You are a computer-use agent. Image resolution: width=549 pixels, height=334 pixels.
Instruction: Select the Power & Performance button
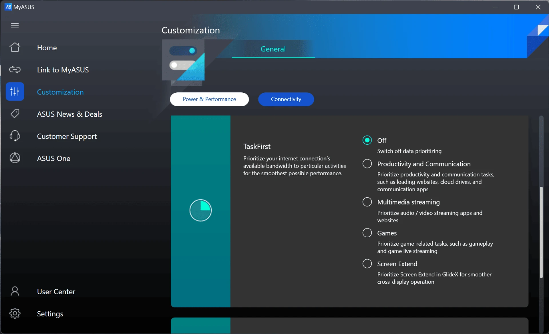click(x=209, y=99)
